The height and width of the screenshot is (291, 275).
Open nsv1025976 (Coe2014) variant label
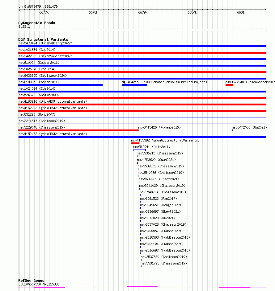[x=37, y=69]
